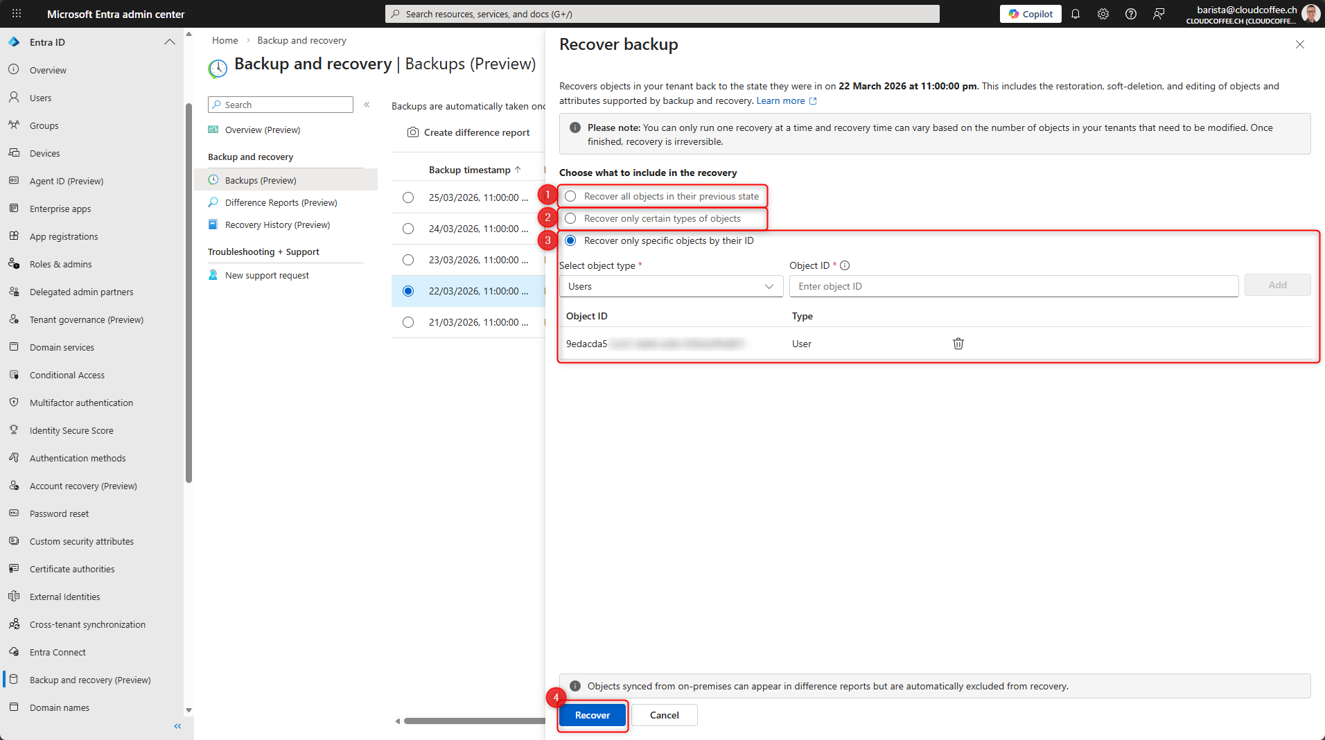
Task: Collapse the Entra ID navigation section
Action: (x=169, y=42)
